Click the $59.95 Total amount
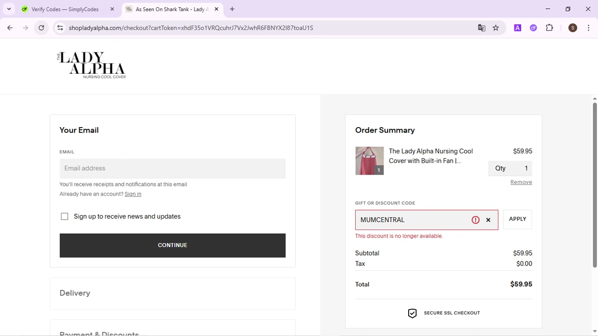The height and width of the screenshot is (336, 598). (x=521, y=284)
